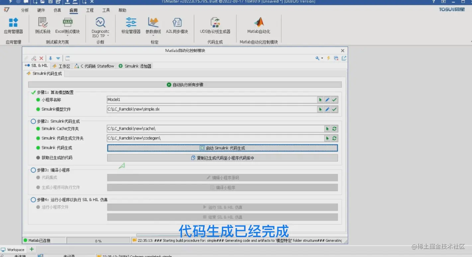
Task: Toggle the 步骤4 运行小程序 step circle
Action: 33,200
